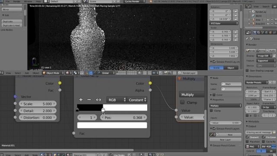Click the Scale X lock icon
Screen dimensions: 277x156
[235, 32]
